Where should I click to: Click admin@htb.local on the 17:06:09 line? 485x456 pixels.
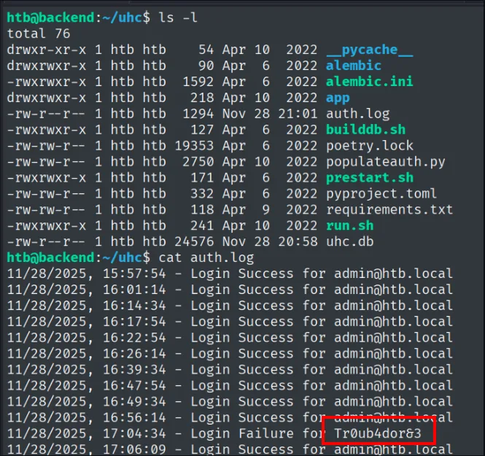point(393,449)
